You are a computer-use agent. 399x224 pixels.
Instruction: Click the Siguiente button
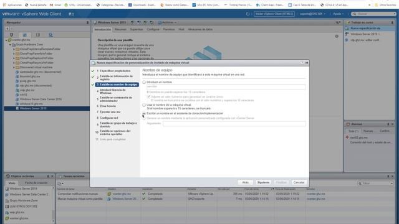[263, 182]
